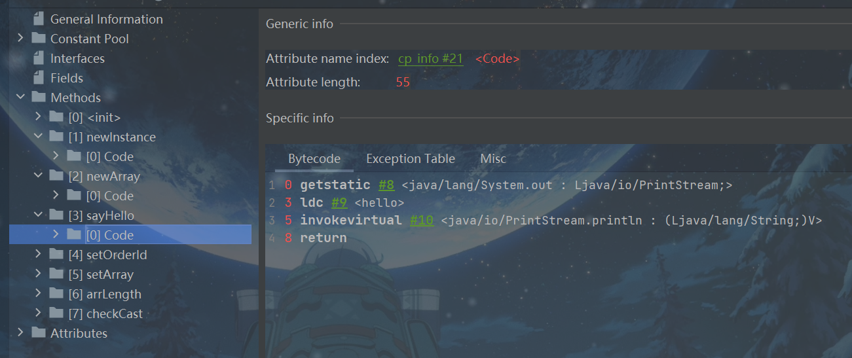Select the Bytecode tab
The image size is (852, 358).
pos(314,159)
